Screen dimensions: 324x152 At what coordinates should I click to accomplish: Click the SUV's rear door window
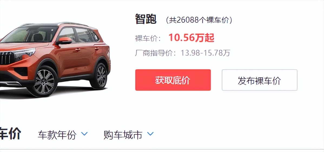tap(84, 35)
